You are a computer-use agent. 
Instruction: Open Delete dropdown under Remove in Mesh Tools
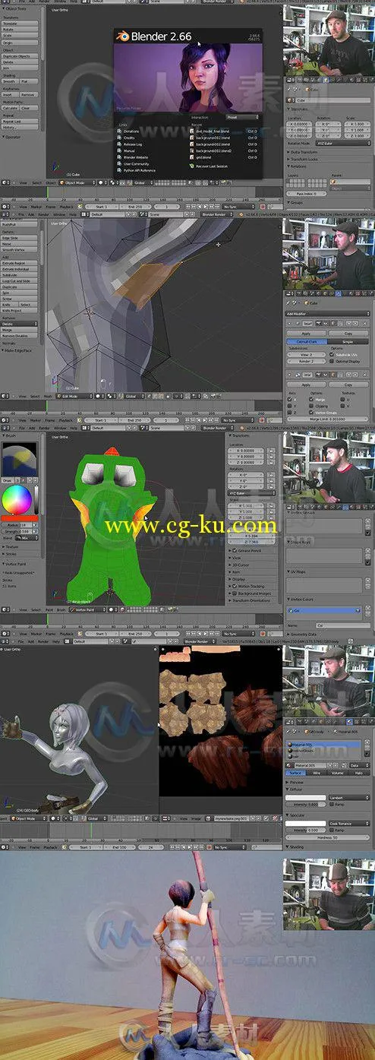coord(18,324)
